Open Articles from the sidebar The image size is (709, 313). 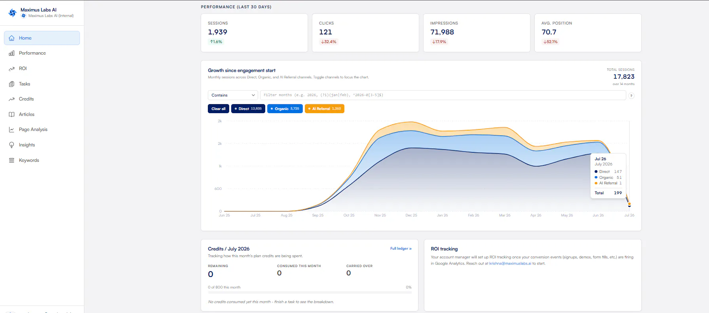tap(42, 114)
